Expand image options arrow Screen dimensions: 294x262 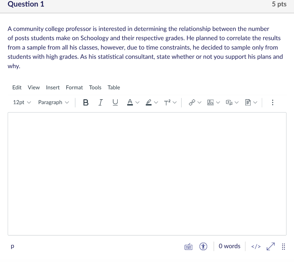point(218,103)
